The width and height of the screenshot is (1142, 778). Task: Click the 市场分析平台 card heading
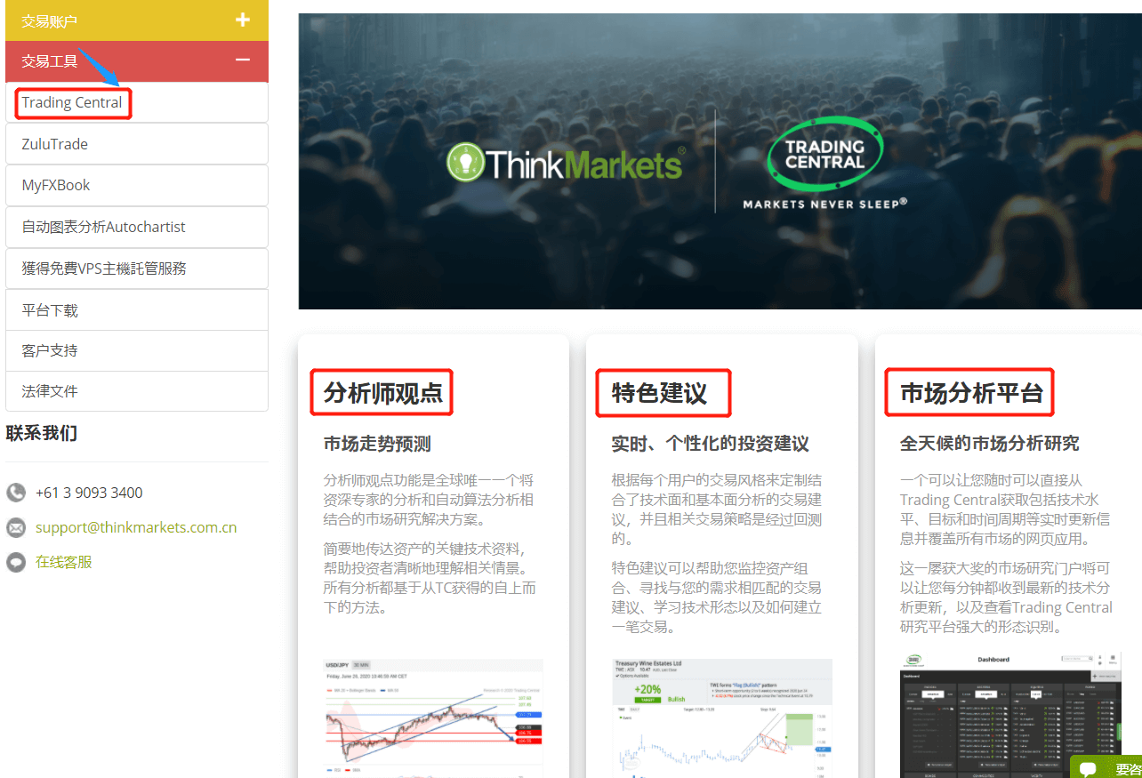click(971, 393)
